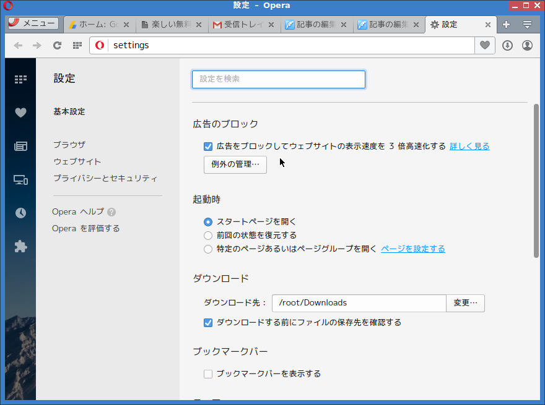Open the tab menu icon
The image size is (545, 405).
(x=527, y=24)
